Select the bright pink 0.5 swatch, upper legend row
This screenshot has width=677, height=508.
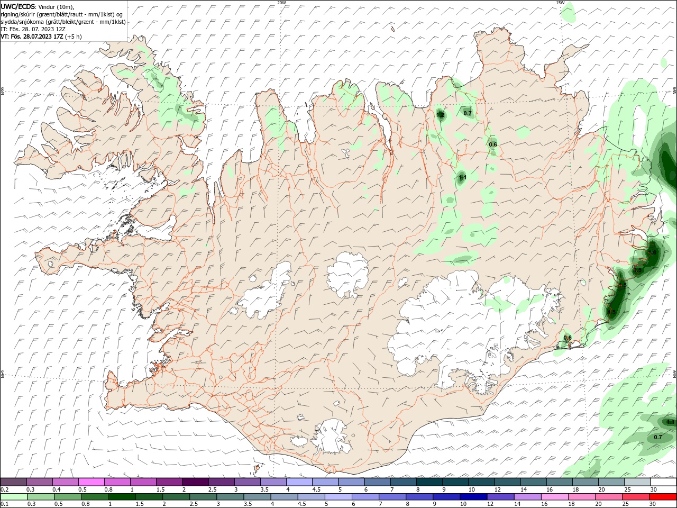(91, 482)
